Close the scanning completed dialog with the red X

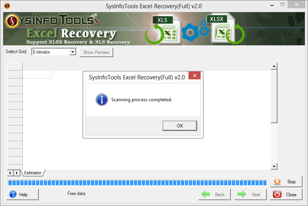click(194, 76)
